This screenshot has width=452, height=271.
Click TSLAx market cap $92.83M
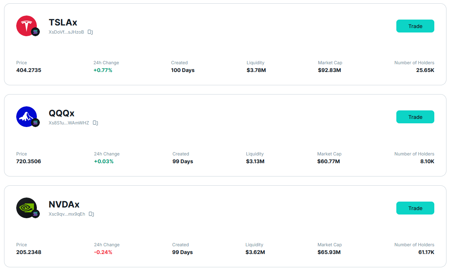click(330, 70)
